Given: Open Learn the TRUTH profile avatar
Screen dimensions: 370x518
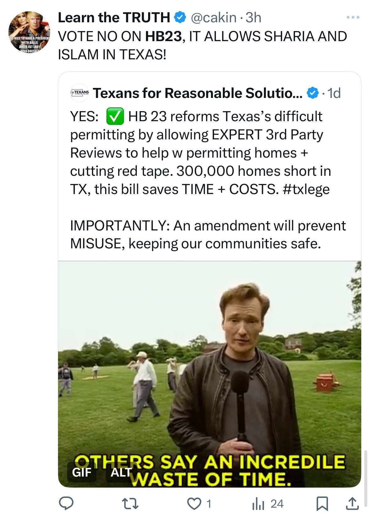Looking at the screenshot, I should [29, 32].
